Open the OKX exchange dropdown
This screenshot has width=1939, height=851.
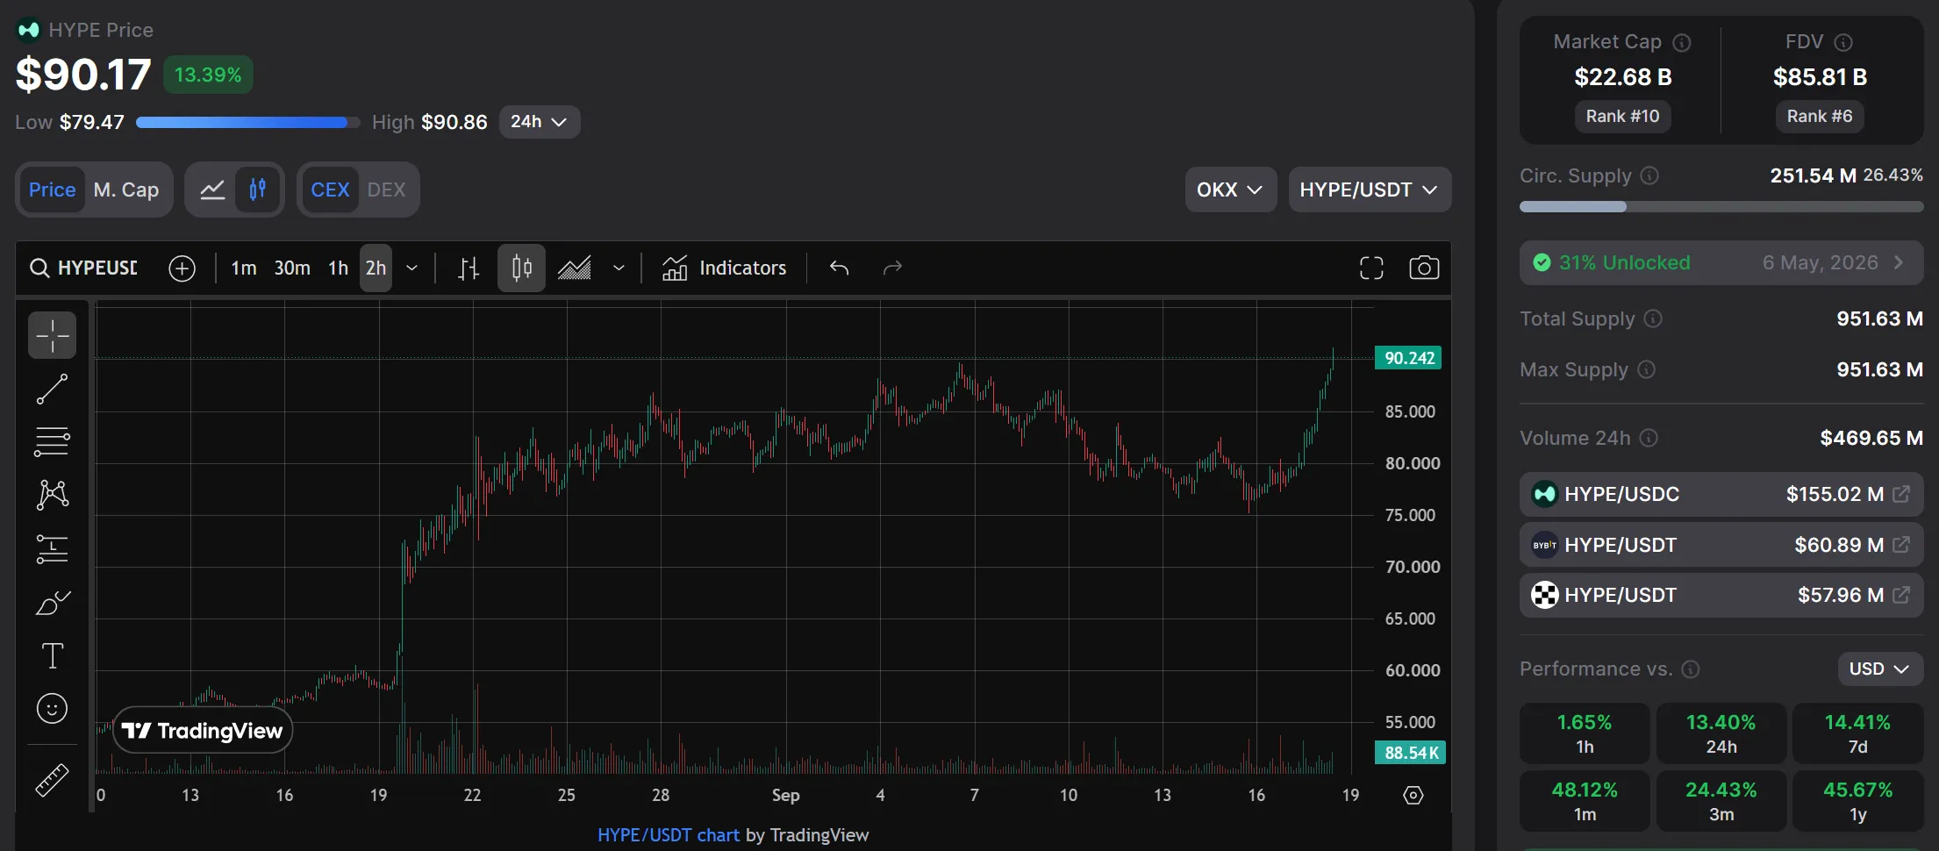1230,190
